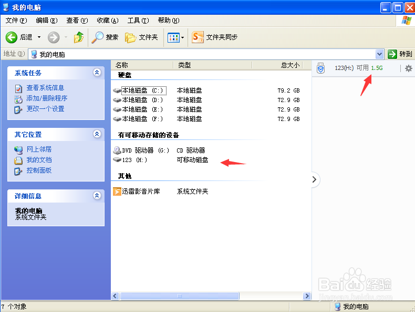Open the Back button history dropdown
This screenshot has width=415, height=312.
point(39,37)
